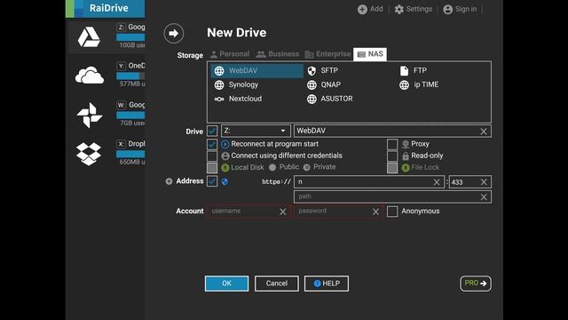The height and width of the screenshot is (320, 568).
Task: Select the Private radio option
Action: pos(307,167)
